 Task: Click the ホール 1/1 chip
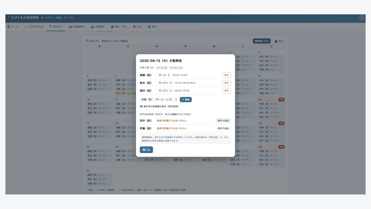[x=162, y=68]
